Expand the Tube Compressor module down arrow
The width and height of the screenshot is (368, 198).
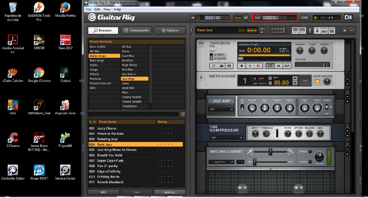pos(347,135)
